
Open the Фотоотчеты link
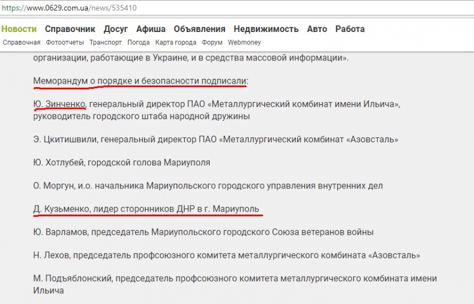[x=65, y=43]
